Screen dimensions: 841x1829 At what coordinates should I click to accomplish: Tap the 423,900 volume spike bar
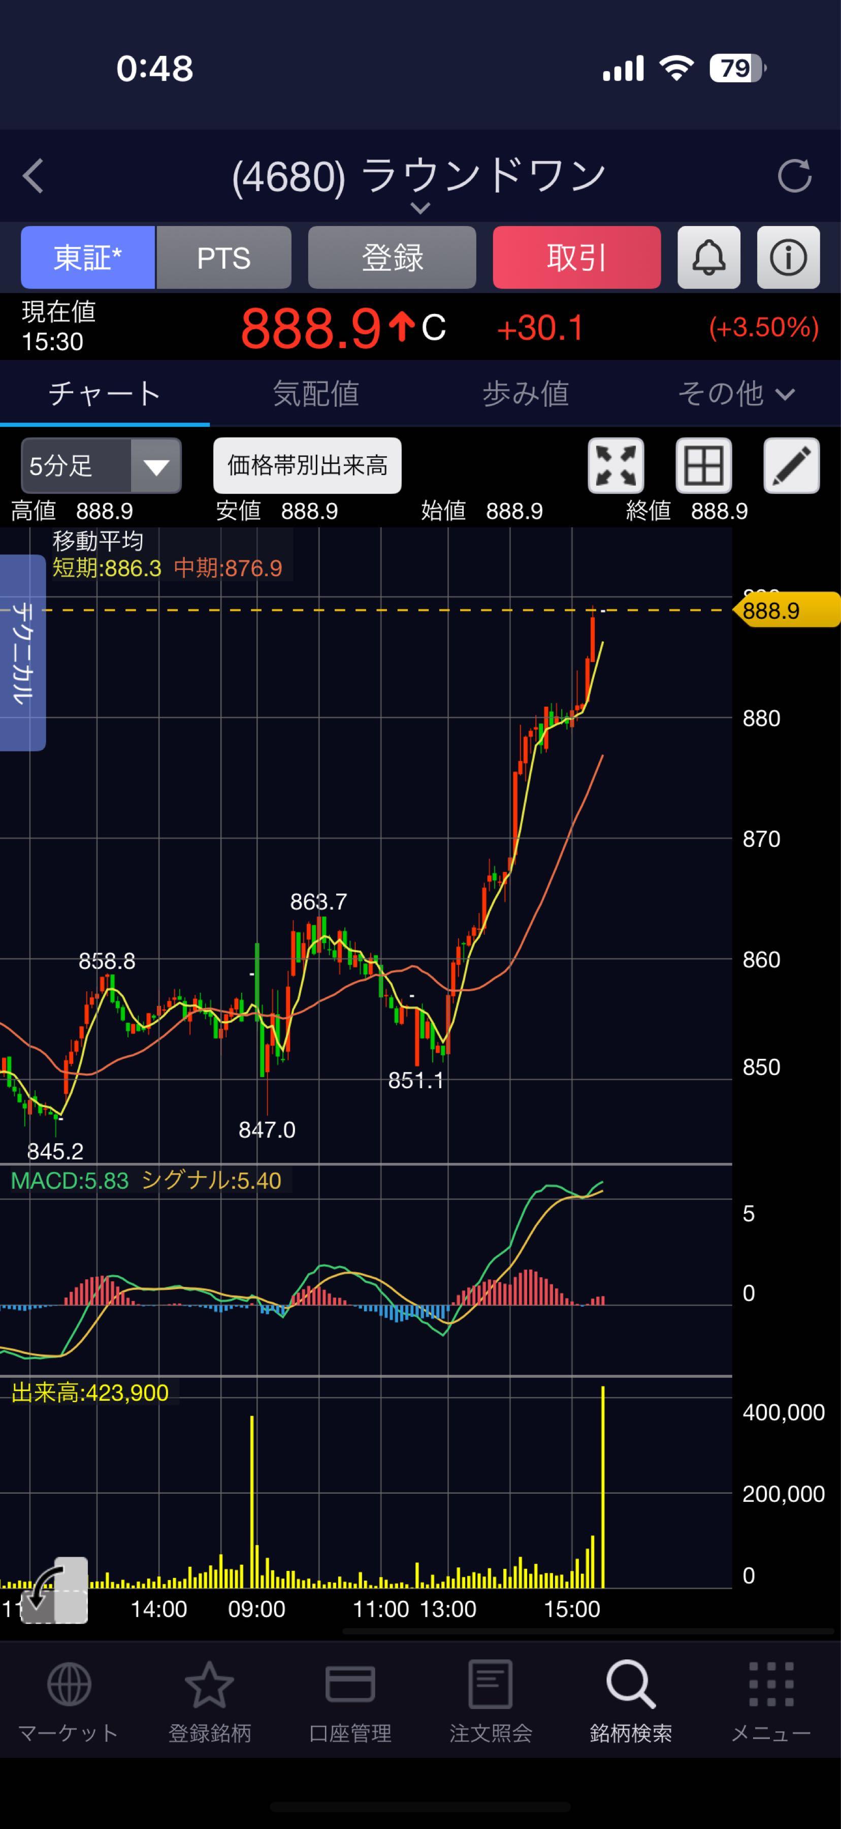coord(602,1488)
